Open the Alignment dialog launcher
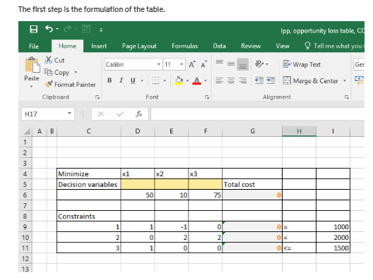This screenshot has width=373, height=280. (x=347, y=97)
